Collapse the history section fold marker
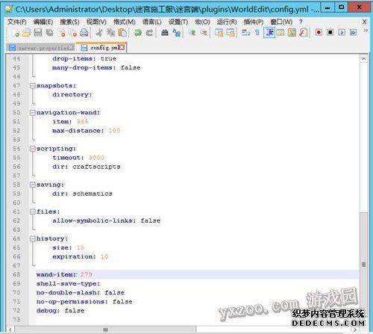This screenshot has height=334, width=373. click(33, 238)
